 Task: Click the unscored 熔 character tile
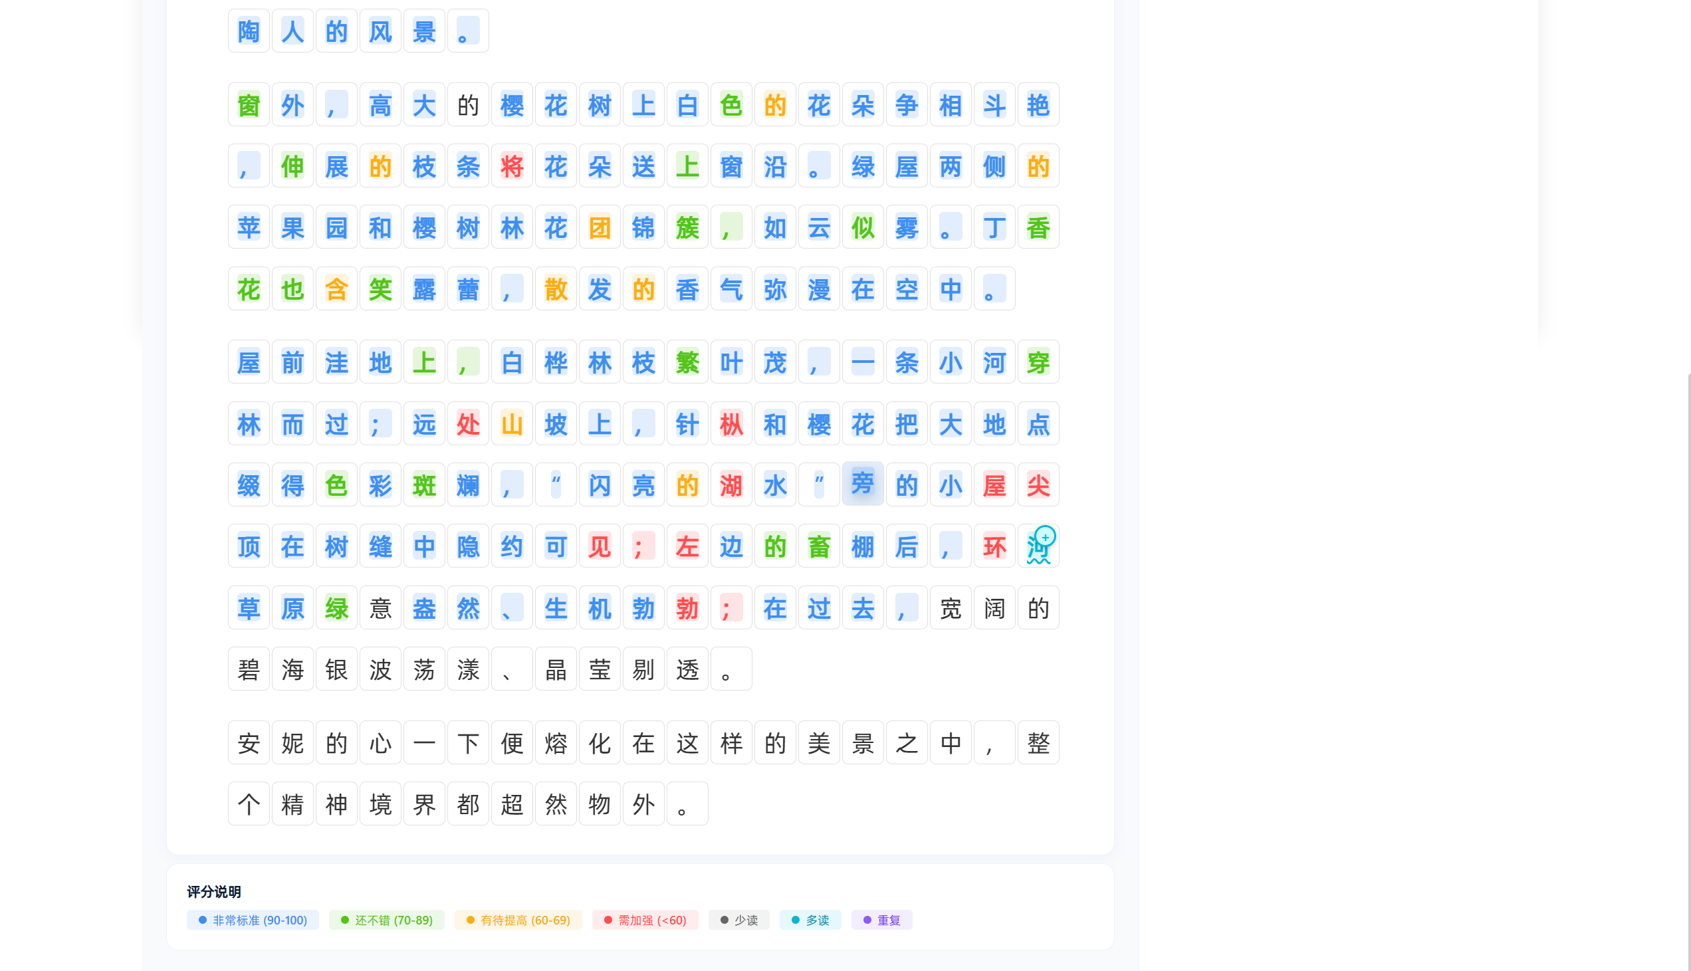pos(556,742)
